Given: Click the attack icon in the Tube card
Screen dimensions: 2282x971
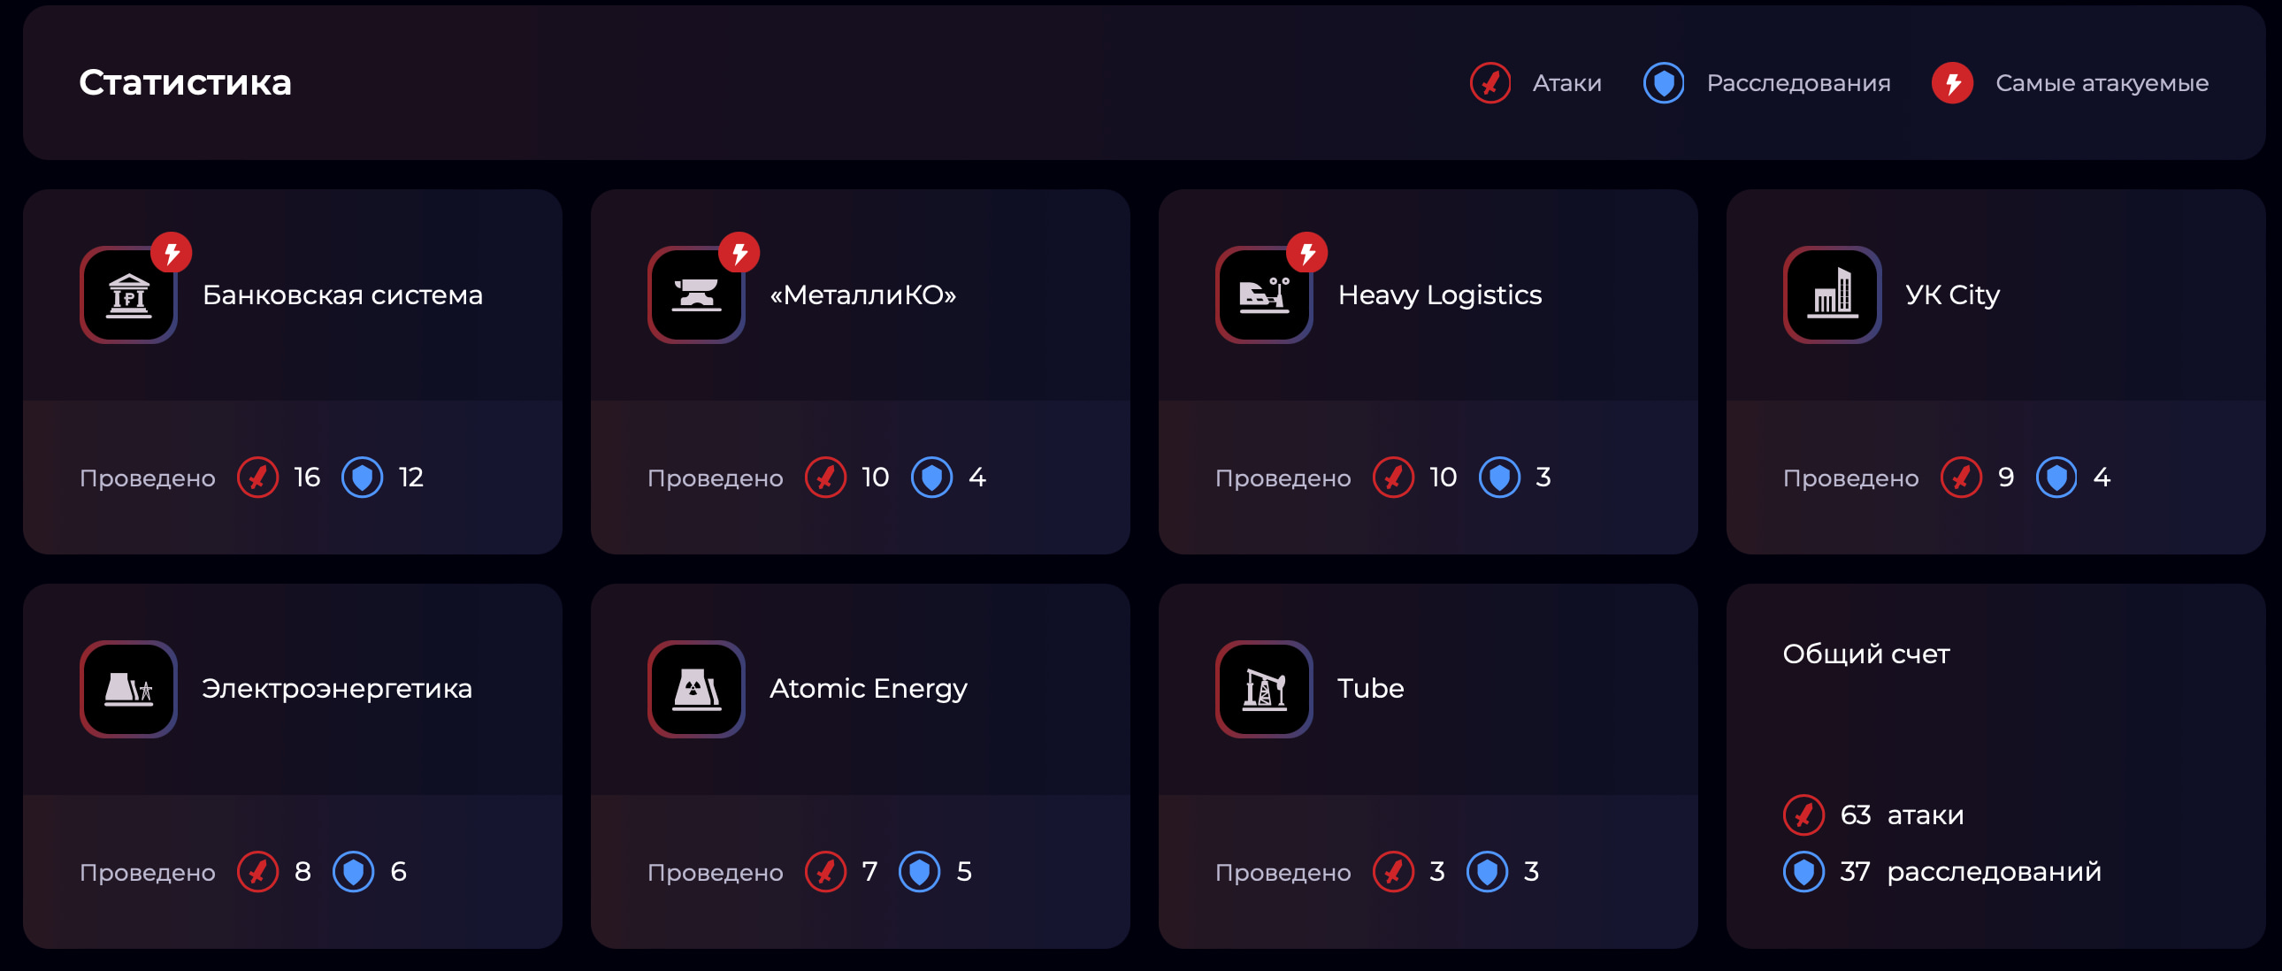Looking at the screenshot, I should click(1393, 872).
